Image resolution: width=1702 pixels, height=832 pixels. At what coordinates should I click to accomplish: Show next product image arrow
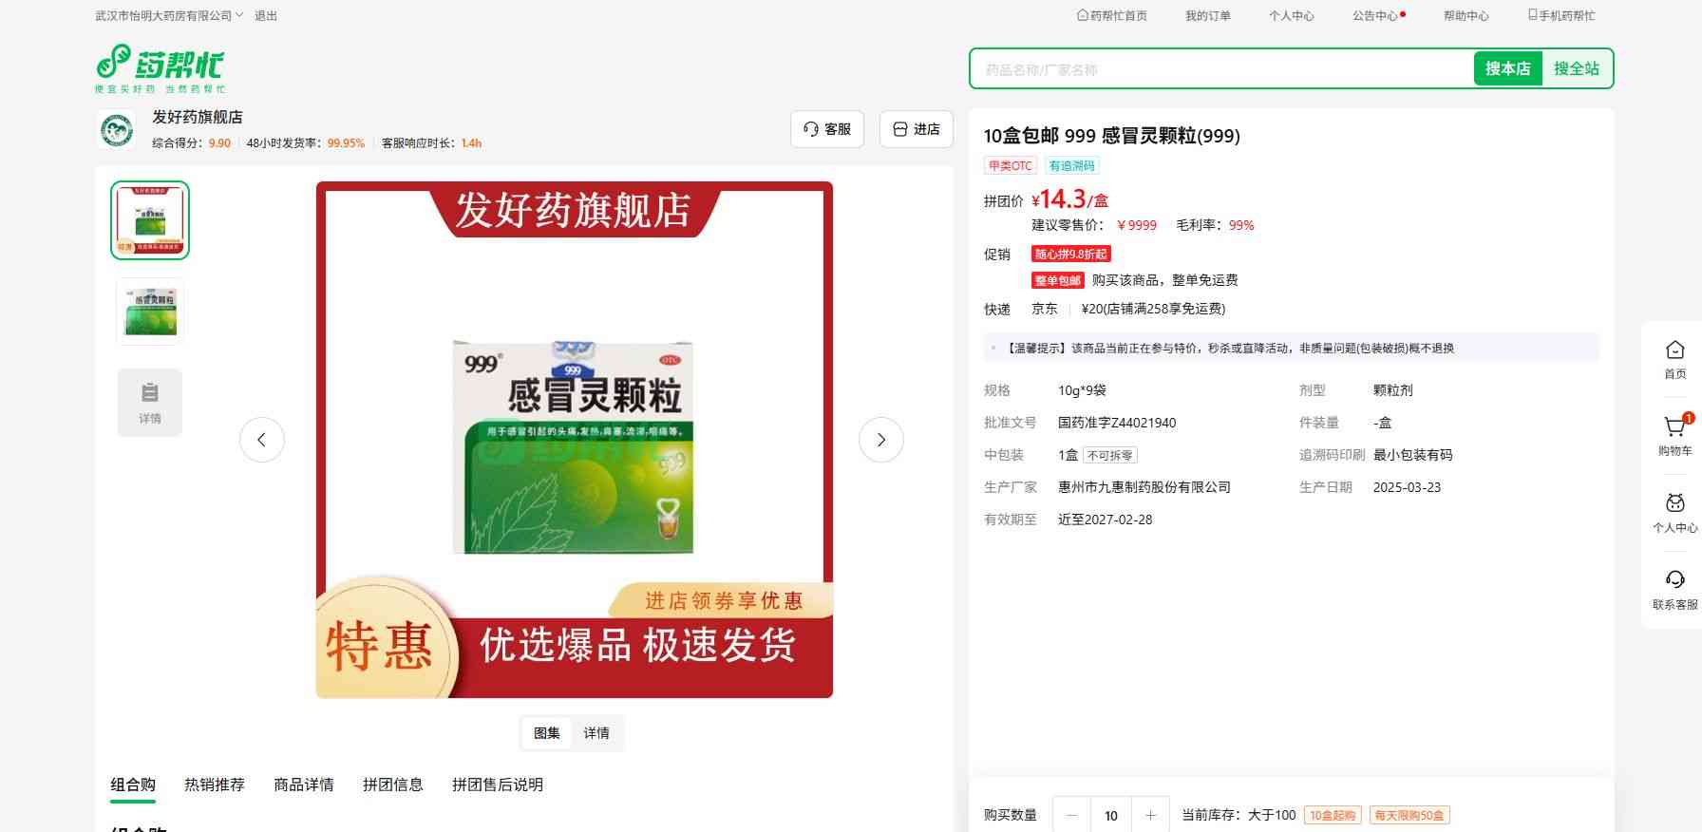(880, 440)
